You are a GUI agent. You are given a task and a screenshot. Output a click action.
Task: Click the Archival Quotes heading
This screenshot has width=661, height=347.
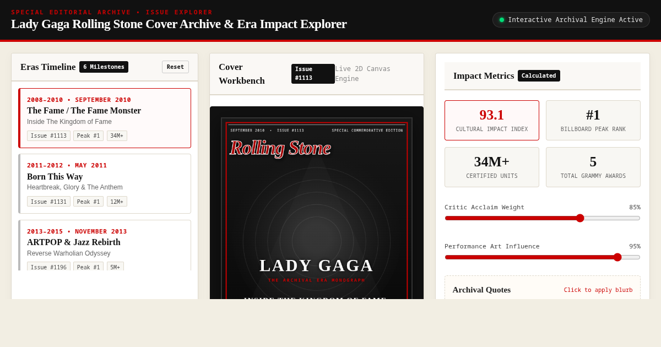[x=481, y=290]
